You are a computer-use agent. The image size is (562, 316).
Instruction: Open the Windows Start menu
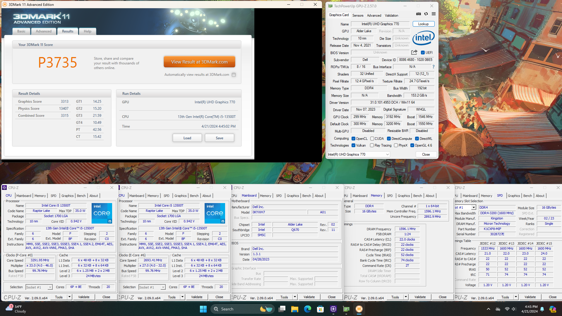coord(203,309)
